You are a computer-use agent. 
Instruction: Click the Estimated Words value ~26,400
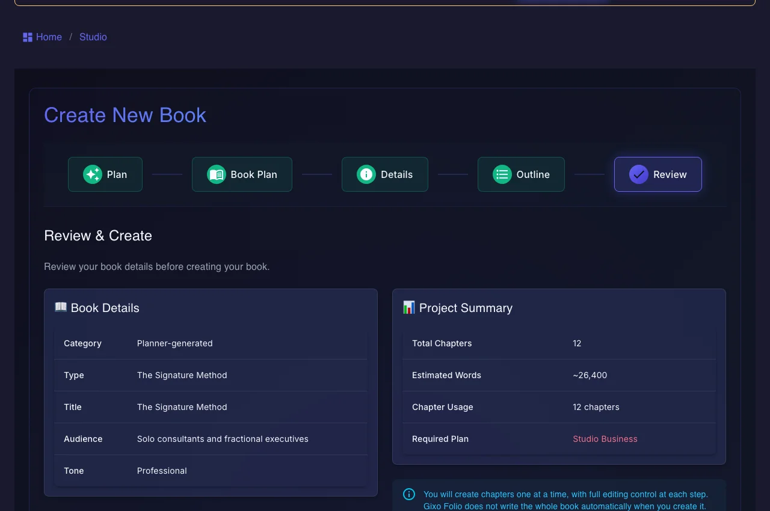pyautogui.click(x=590, y=375)
